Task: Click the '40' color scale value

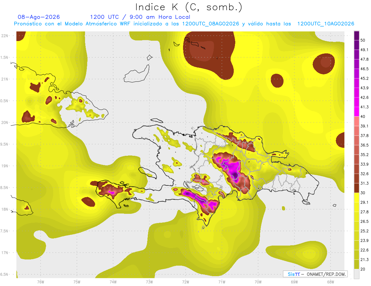Action: click(x=363, y=116)
